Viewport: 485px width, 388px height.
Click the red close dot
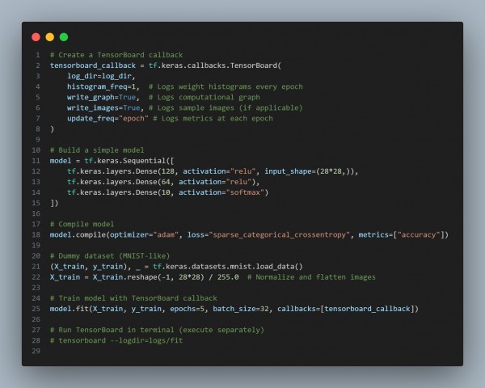pos(36,37)
